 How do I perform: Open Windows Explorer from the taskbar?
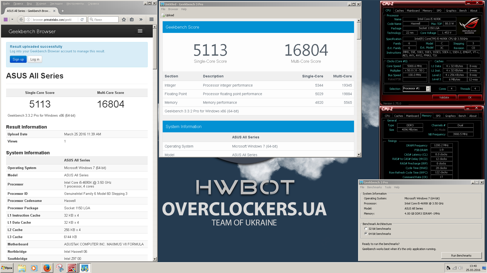[22, 268]
